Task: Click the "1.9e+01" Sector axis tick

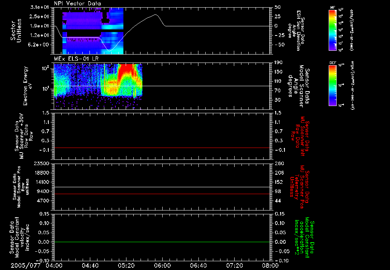Action: pyautogui.click(x=39, y=26)
